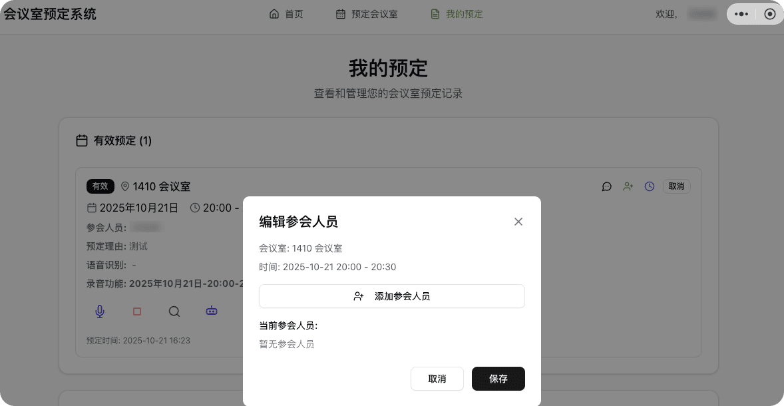
Task: Click the 查看和管理您的会议室预定记录 subtitle
Action: 389,93
